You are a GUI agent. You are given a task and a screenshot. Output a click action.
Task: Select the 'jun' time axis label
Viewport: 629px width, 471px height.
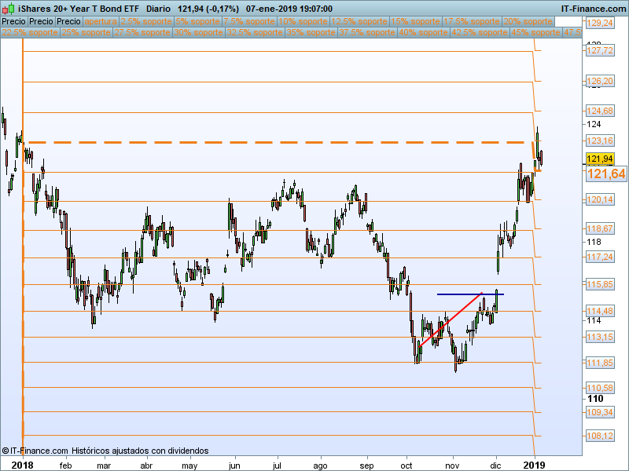[234, 466]
